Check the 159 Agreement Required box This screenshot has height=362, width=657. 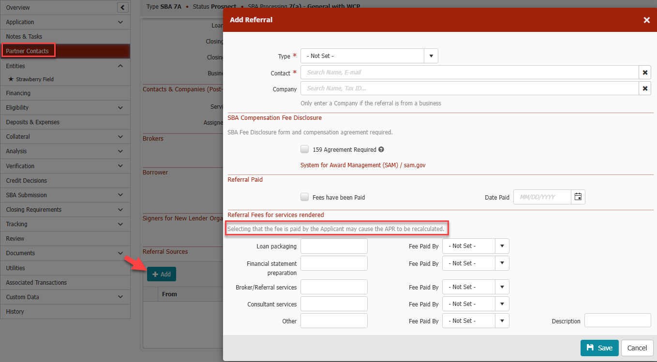pos(305,149)
